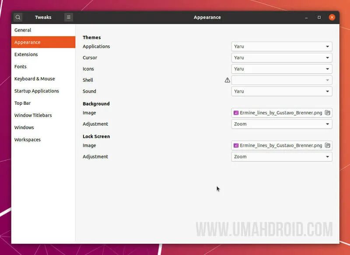Switch to Top Bar settings
The height and width of the screenshot is (255, 350).
43,103
